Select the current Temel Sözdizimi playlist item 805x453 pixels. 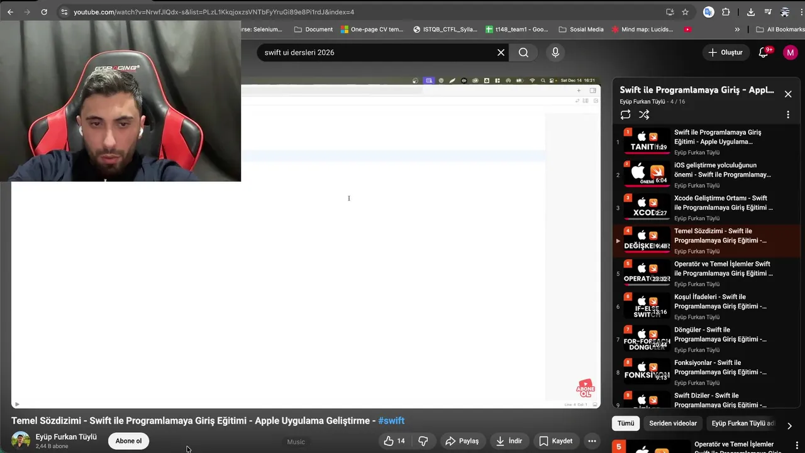(x=707, y=241)
